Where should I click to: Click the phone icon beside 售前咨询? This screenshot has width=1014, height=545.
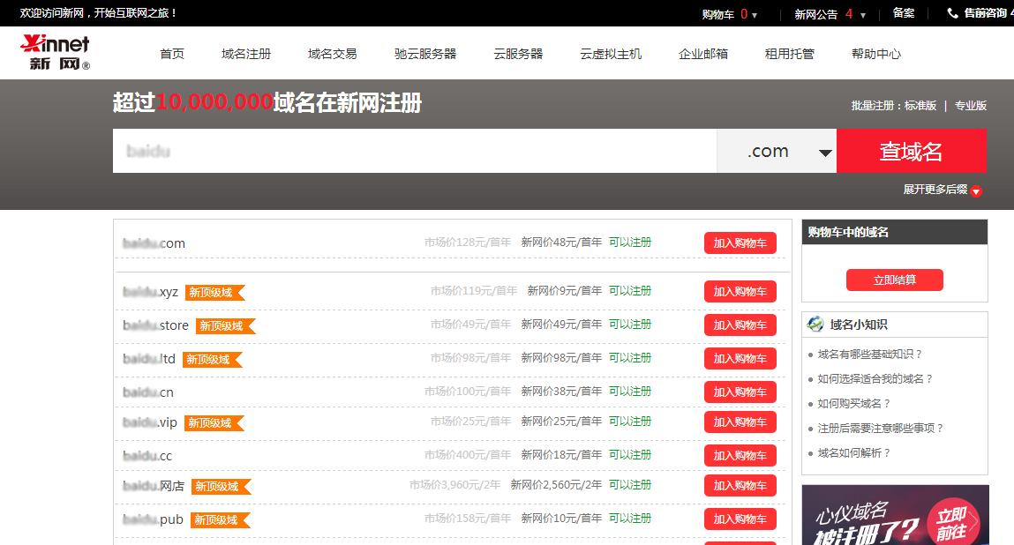point(953,12)
